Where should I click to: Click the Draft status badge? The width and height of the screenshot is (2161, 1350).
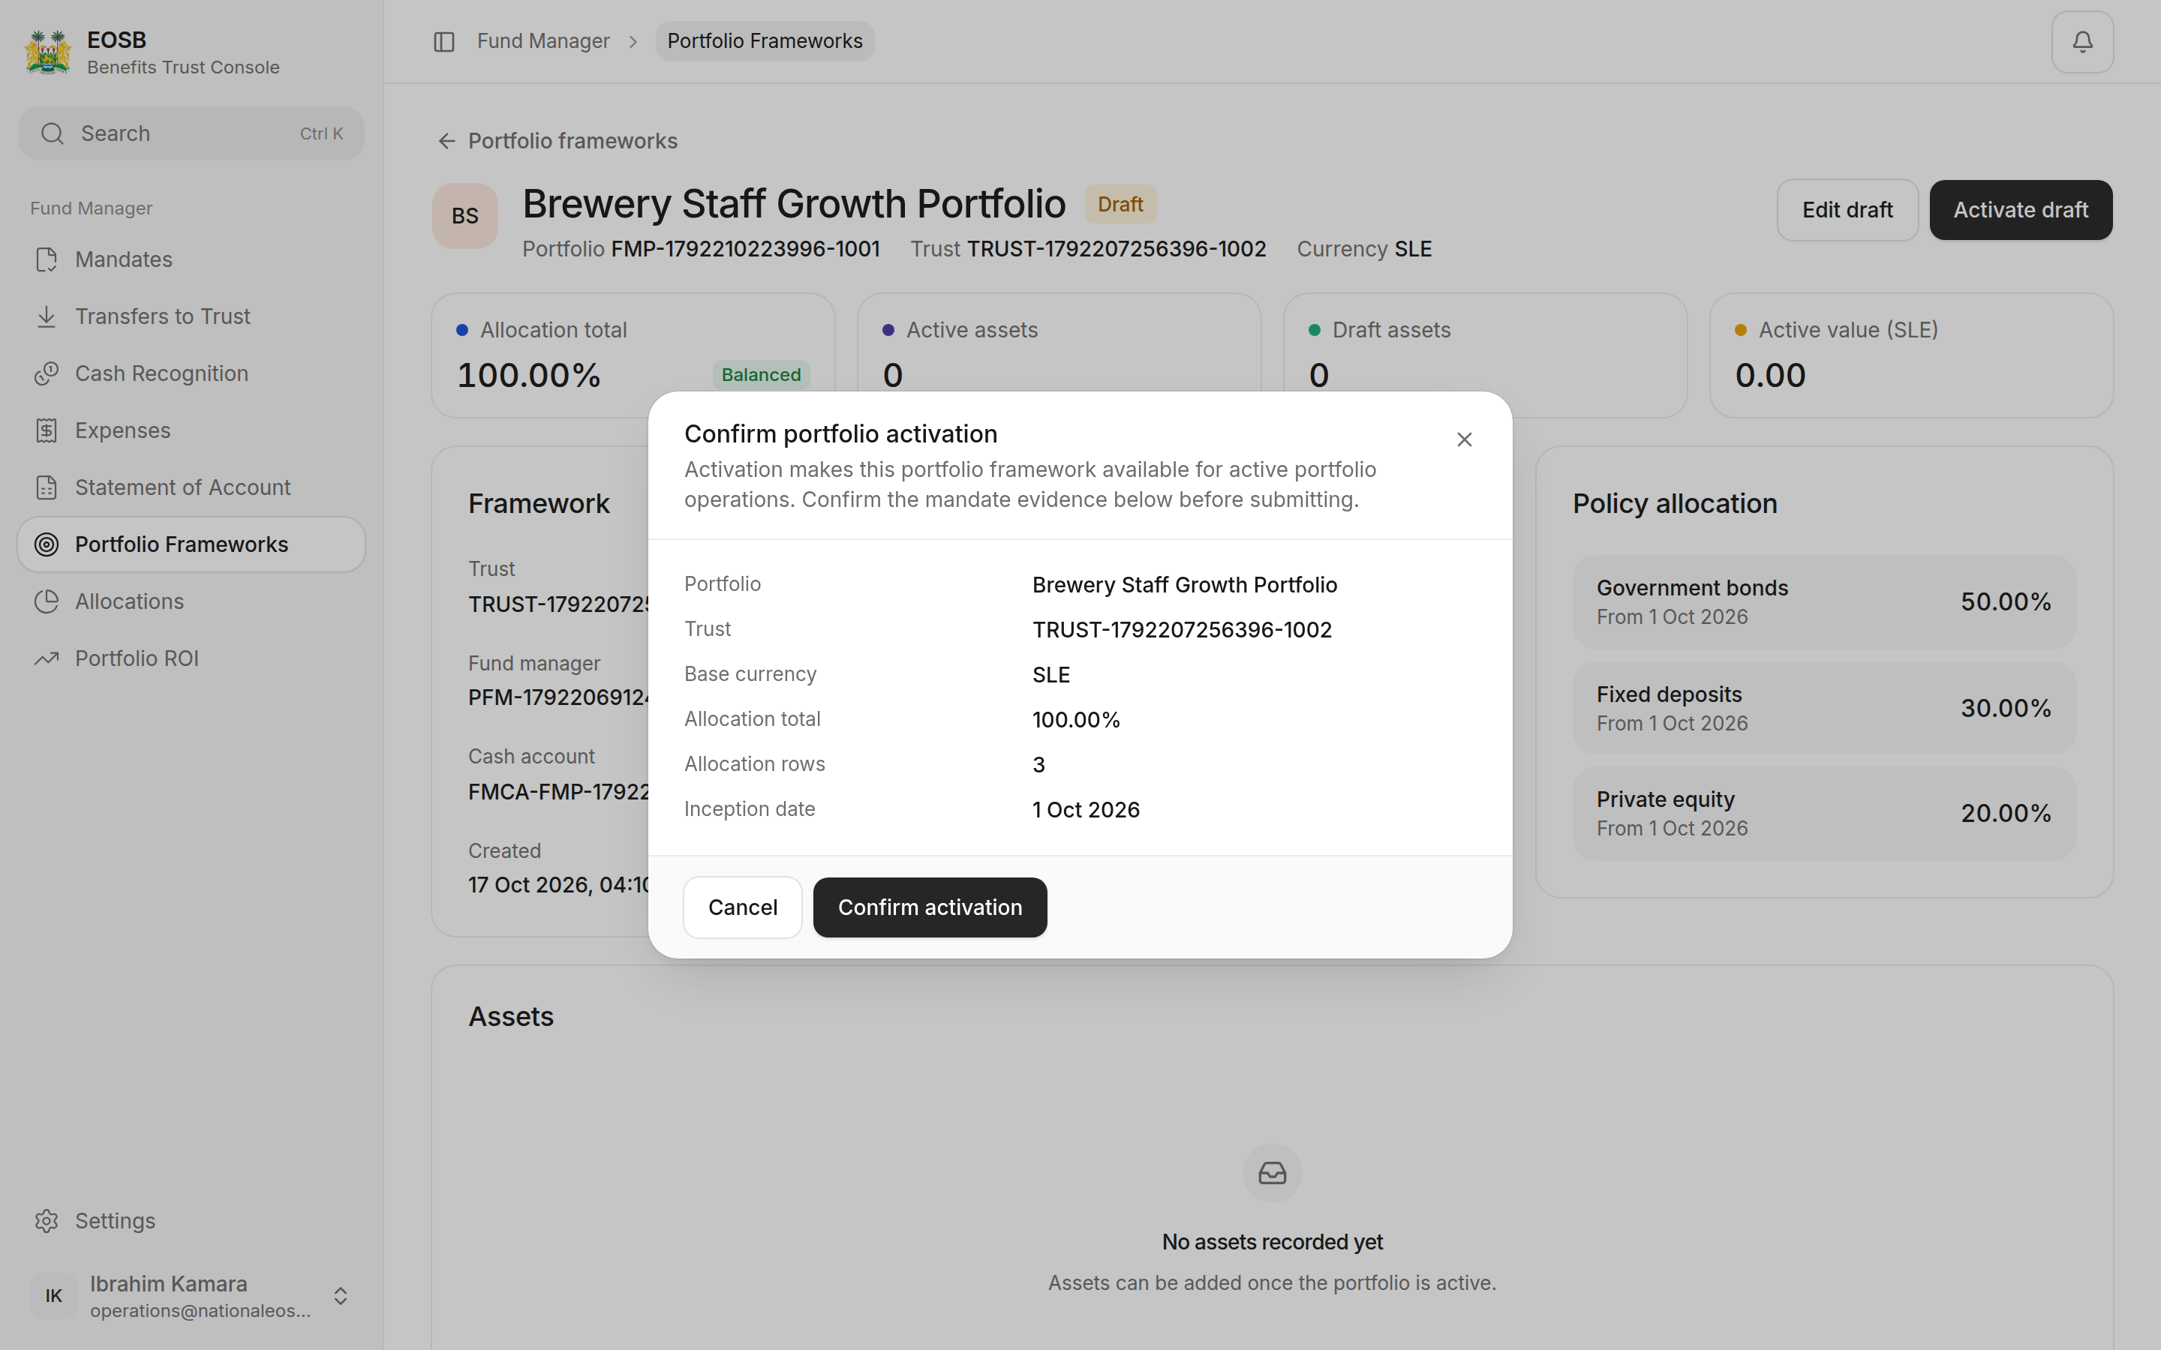(x=1120, y=205)
